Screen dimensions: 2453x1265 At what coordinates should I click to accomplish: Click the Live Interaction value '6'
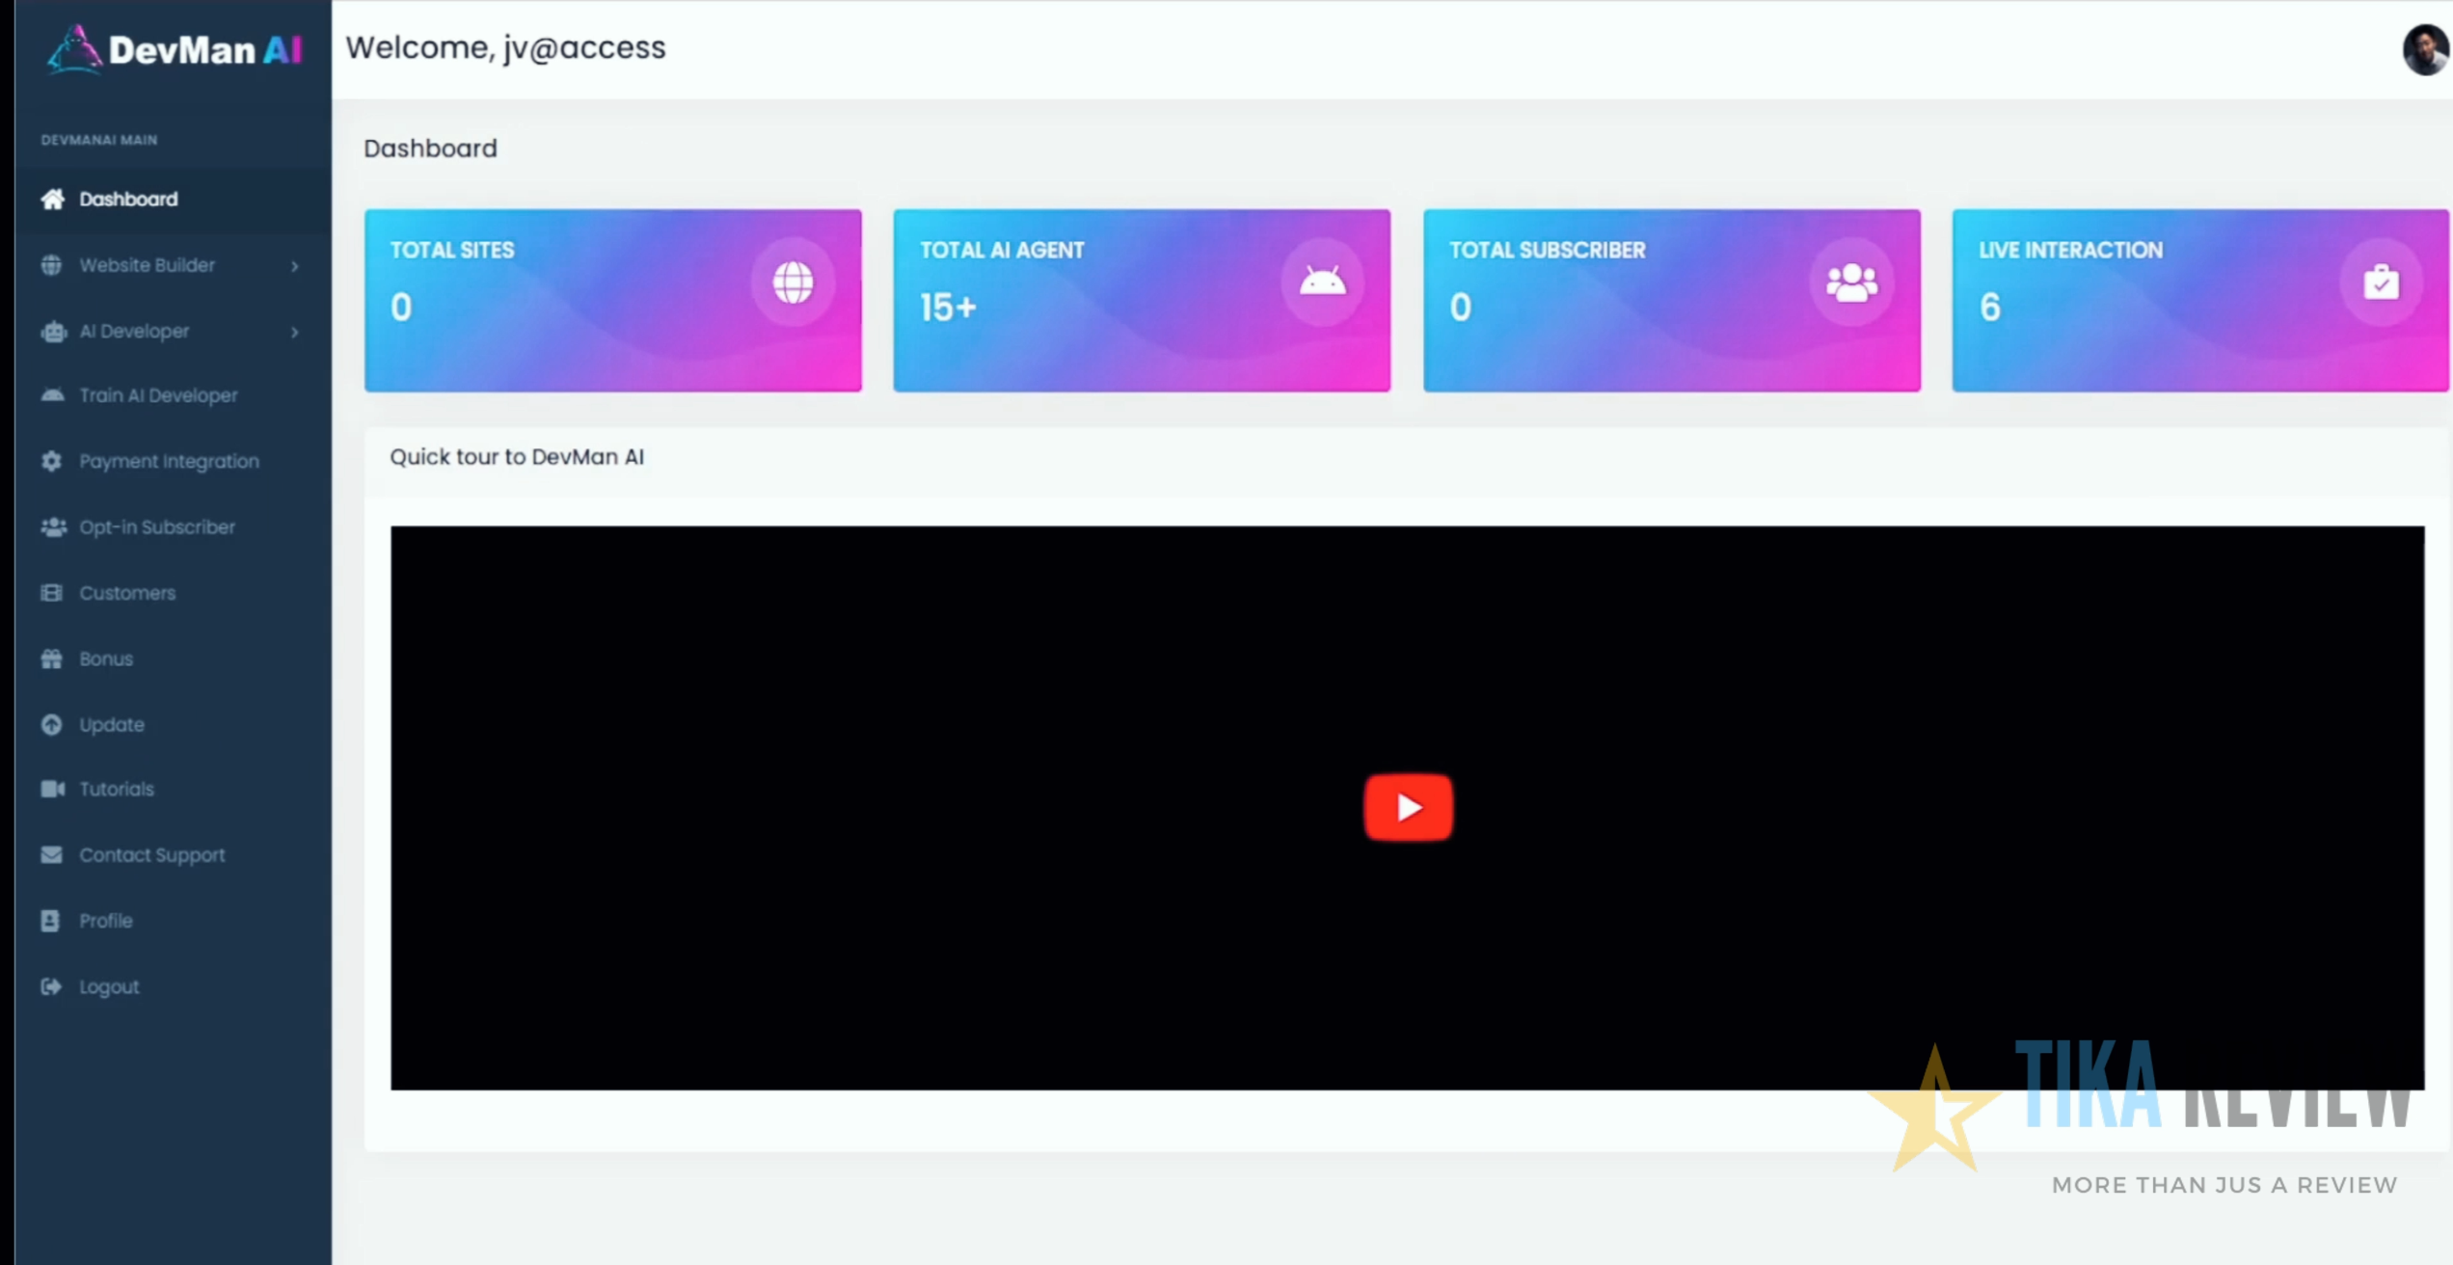[1990, 308]
